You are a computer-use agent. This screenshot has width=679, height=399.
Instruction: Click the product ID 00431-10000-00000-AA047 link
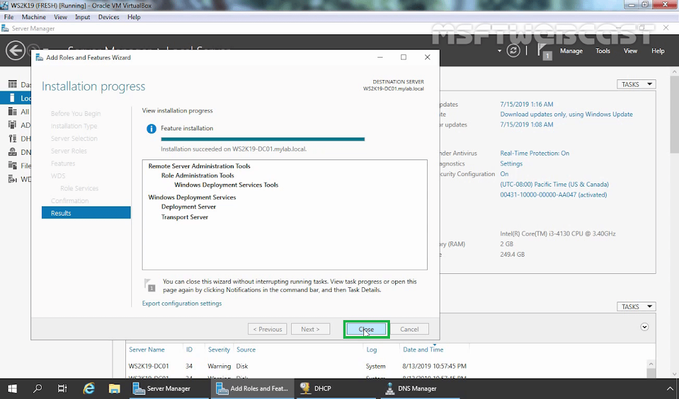click(x=554, y=195)
